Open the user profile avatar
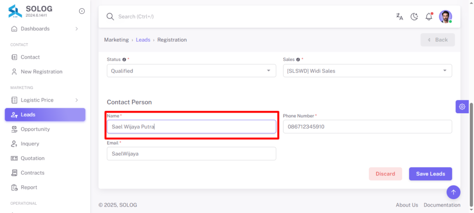Screen dimensions: 474x213 point(445,17)
